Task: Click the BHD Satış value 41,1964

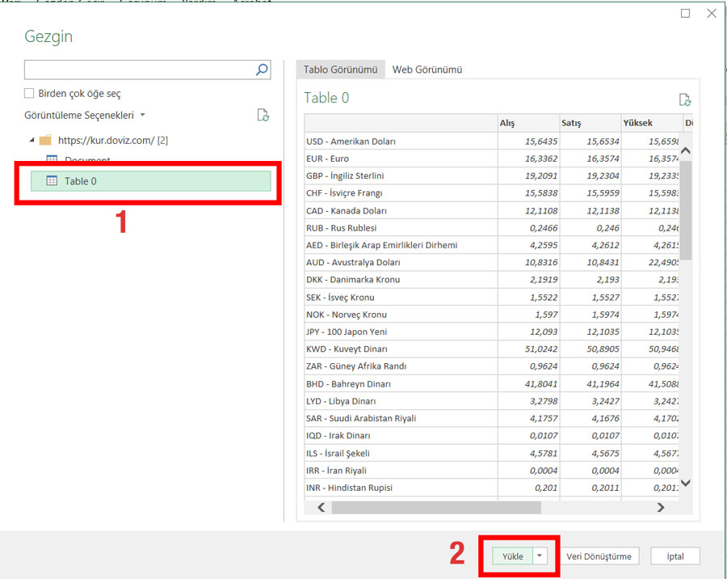Action: click(603, 384)
